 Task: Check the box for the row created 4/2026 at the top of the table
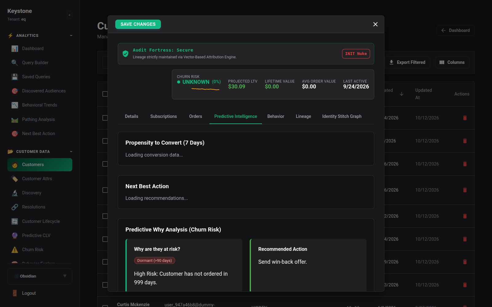click(x=105, y=118)
